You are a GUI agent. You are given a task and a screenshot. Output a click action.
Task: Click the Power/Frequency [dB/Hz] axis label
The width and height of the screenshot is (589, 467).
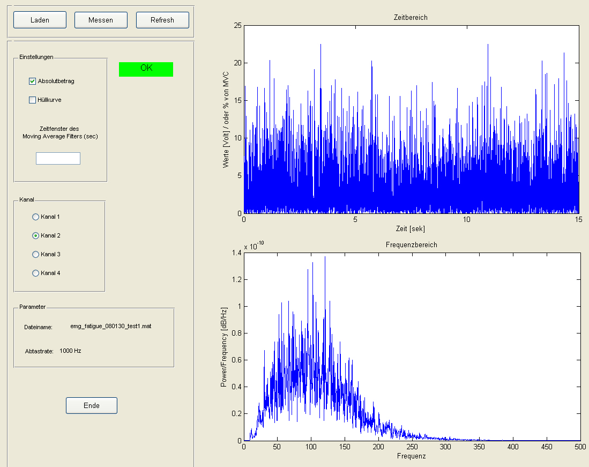tap(224, 347)
